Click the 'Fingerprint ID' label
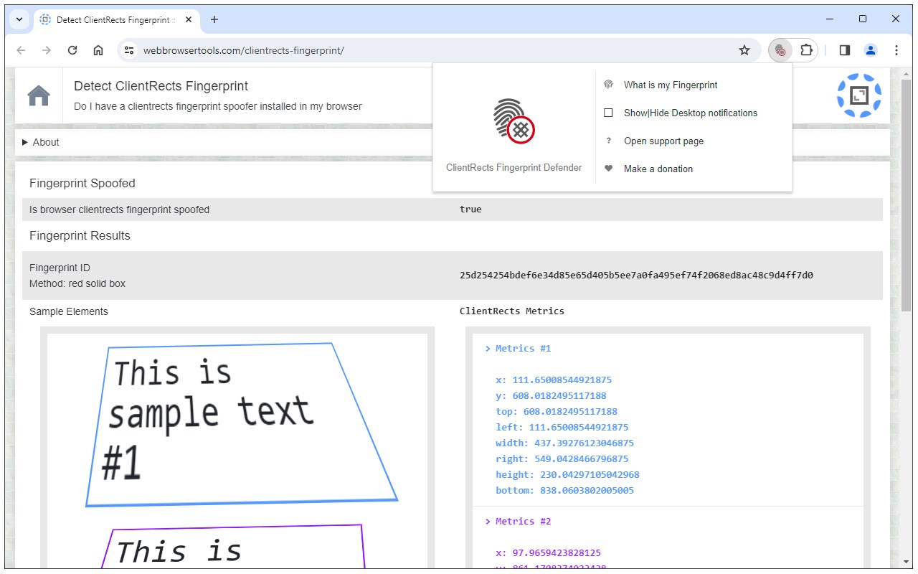The image size is (918, 574). pyautogui.click(x=60, y=268)
